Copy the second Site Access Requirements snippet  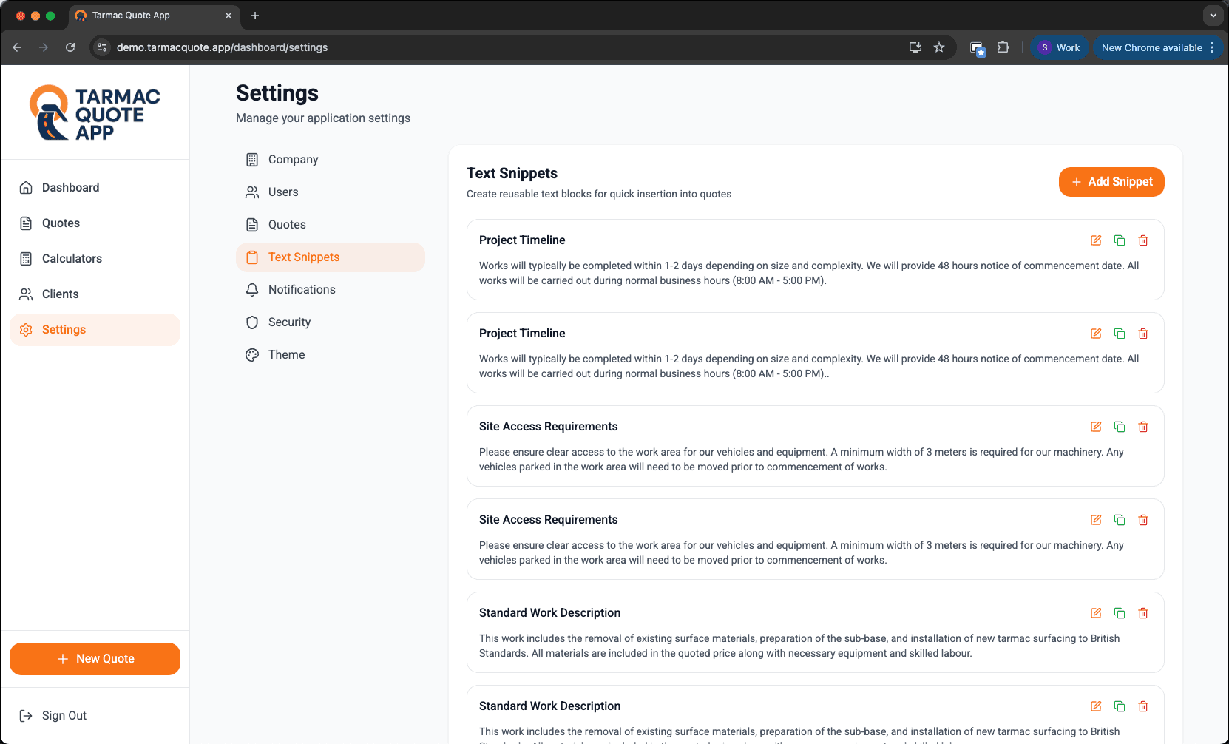tap(1120, 520)
